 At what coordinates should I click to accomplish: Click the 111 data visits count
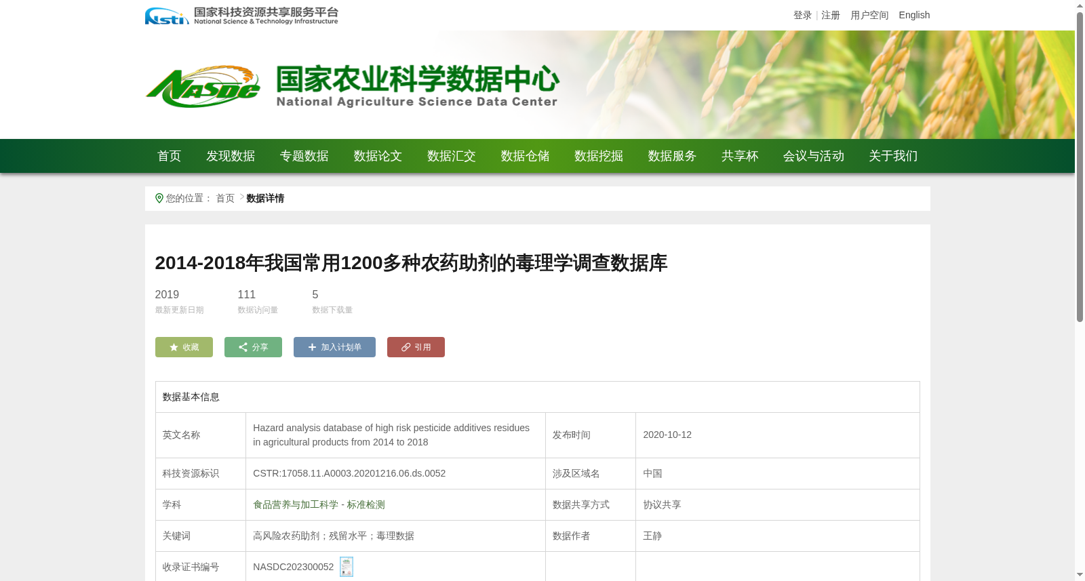247,294
